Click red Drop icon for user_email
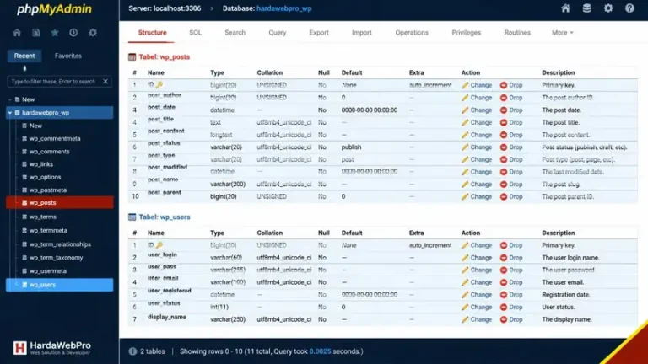Viewport: 648px width, 364px height. coord(504,282)
